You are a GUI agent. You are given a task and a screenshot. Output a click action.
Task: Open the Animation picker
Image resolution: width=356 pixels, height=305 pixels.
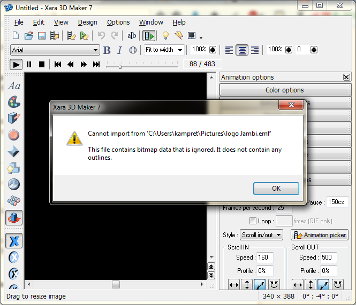[320, 235]
